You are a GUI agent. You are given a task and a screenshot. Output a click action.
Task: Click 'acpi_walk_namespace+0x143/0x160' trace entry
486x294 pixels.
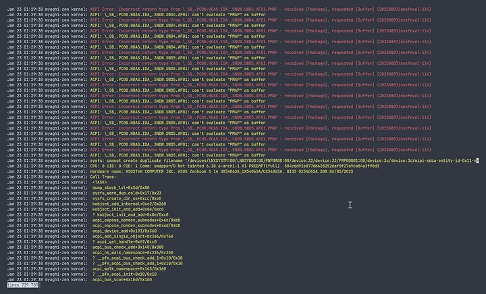129,269
